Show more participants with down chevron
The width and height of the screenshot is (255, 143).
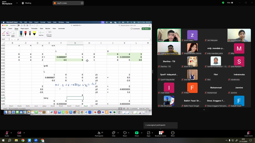click(204, 110)
